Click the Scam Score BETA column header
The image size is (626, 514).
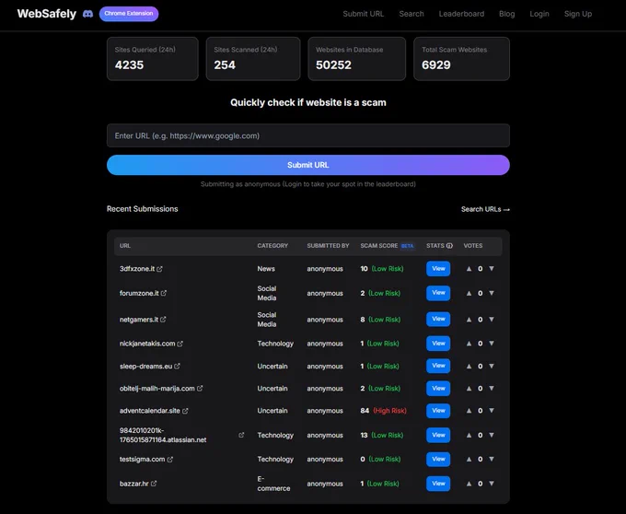click(x=387, y=246)
